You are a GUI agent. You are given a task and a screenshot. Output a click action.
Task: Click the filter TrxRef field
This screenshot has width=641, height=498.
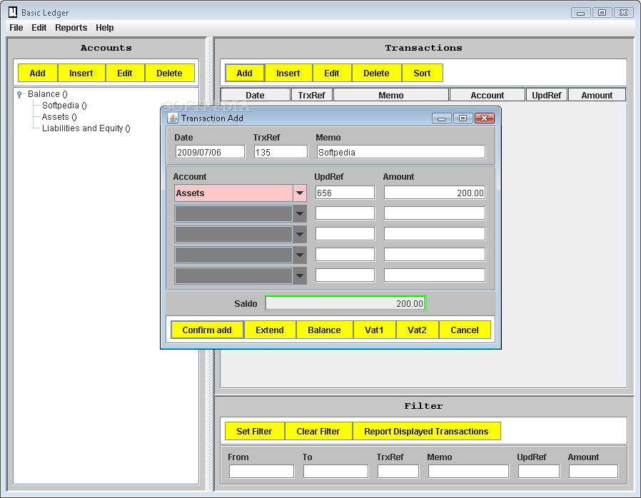(398, 471)
